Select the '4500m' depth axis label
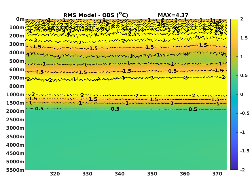 [x=15, y=154]
